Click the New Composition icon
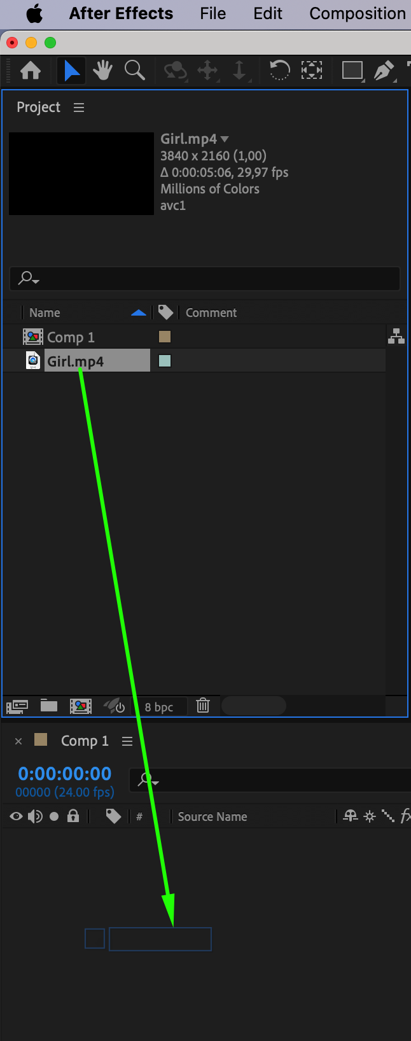The width and height of the screenshot is (411, 1041). click(x=80, y=706)
